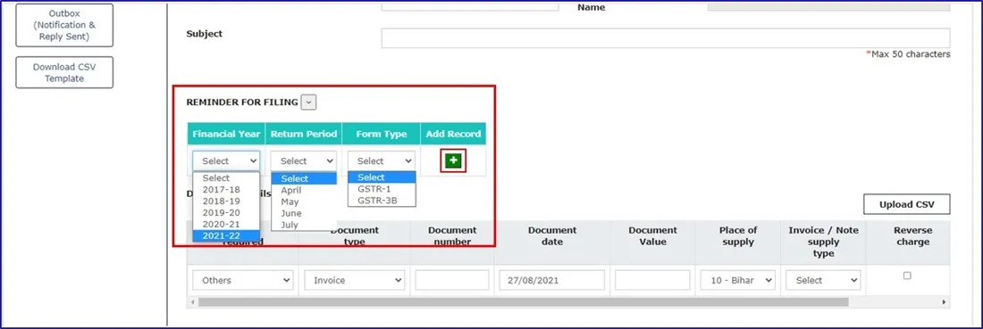Click the Download CSV Template button
This screenshot has height=329, width=983.
(x=64, y=72)
